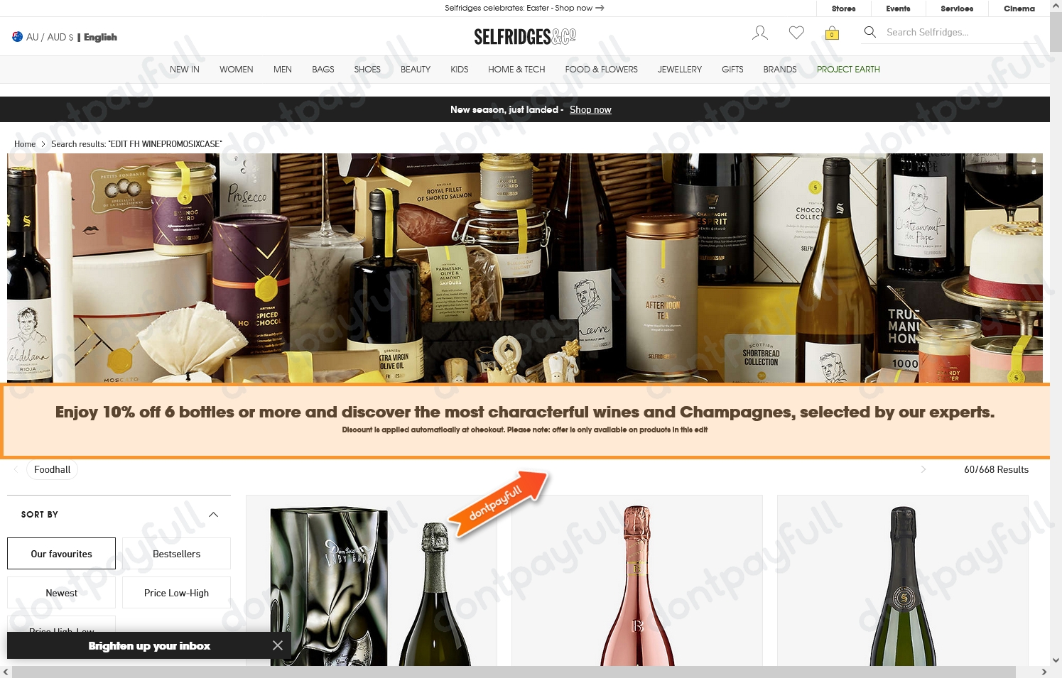Open the Dom Pérignon champagne product image

(x=371, y=582)
